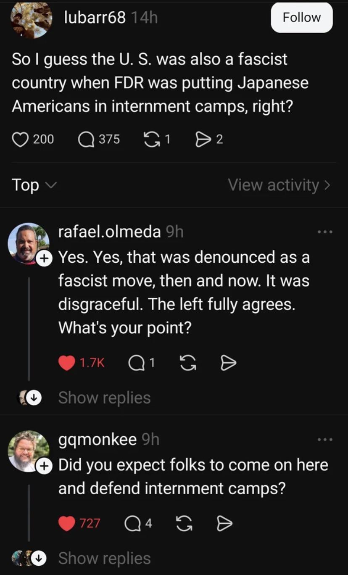Share rafael.olmeda's reply
Viewport: 348px width, 575px height.
click(x=228, y=363)
